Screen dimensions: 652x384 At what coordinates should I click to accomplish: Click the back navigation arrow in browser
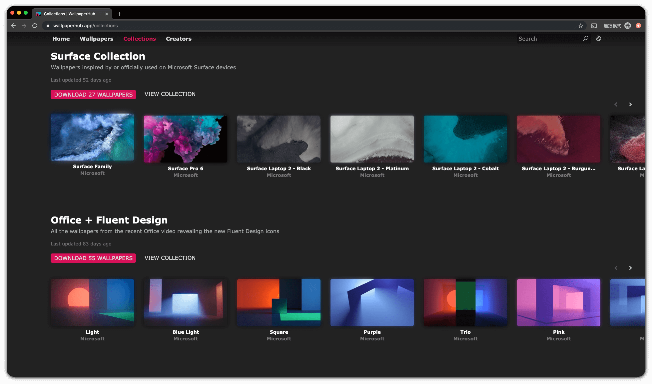pos(13,26)
